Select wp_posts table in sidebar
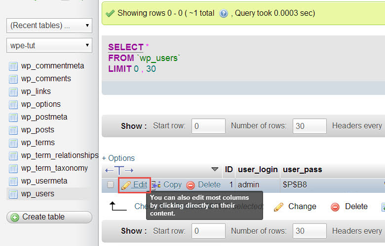 (x=38, y=130)
